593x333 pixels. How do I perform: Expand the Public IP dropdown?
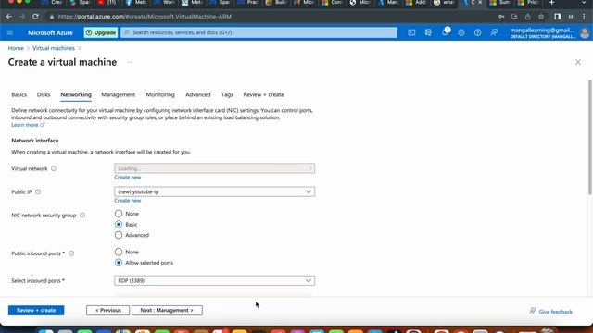pyautogui.click(x=214, y=191)
